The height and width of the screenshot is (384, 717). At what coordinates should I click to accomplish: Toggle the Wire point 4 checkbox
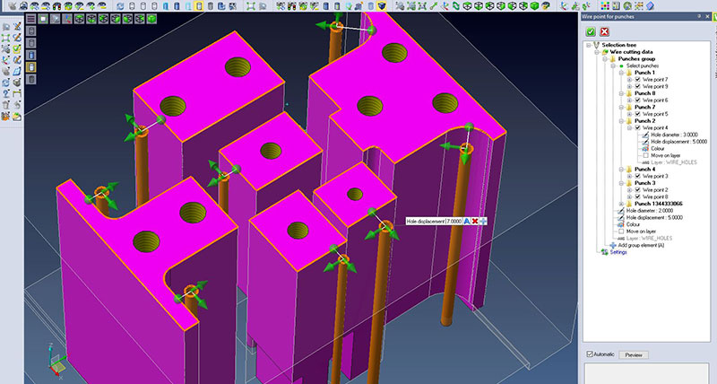point(637,127)
